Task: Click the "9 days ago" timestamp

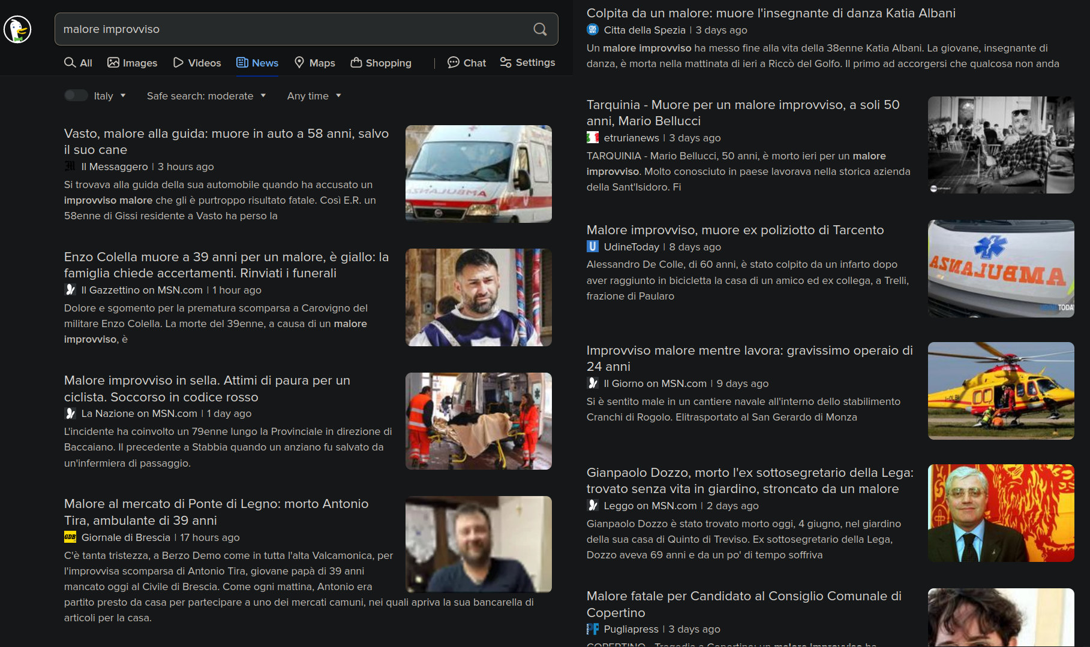Action: coord(743,383)
